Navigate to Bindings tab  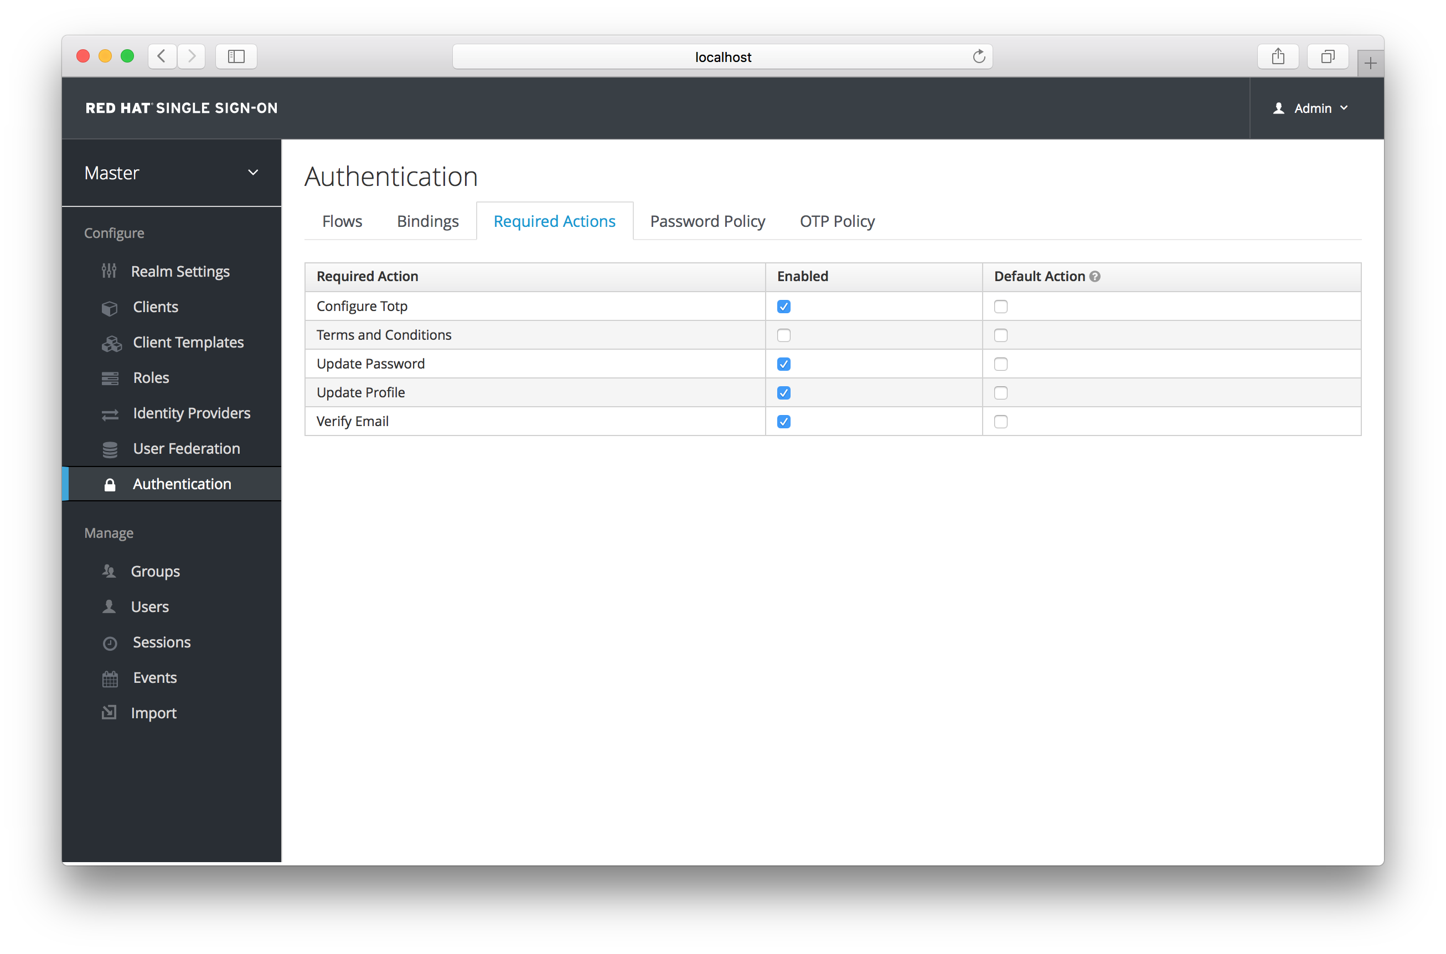pos(427,220)
